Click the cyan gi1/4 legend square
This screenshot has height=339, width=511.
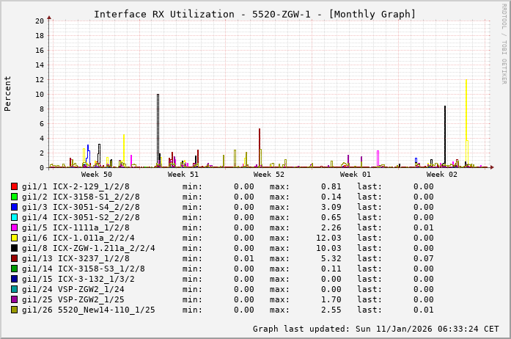click(x=15, y=217)
